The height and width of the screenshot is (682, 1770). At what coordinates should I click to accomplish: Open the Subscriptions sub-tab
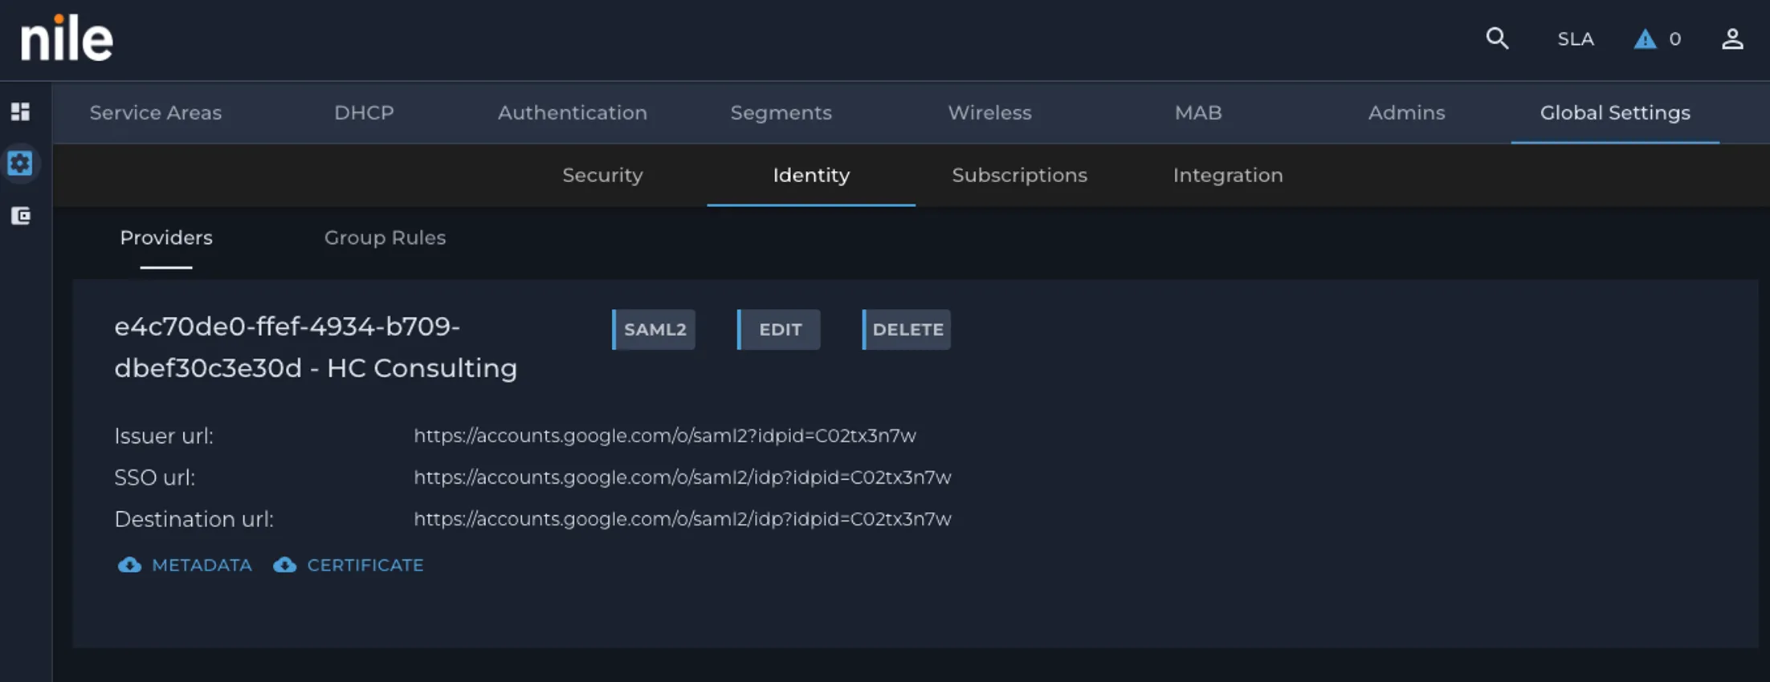[1019, 175]
